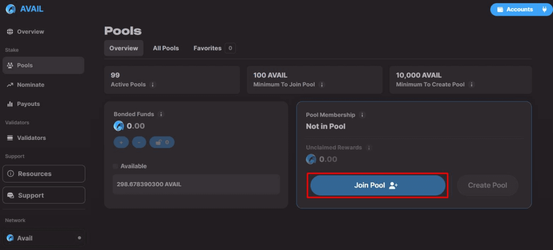This screenshot has width=553, height=250.
Task: Click the Avail token icon beside Bonded Funds 0.00
Action: click(x=119, y=126)
